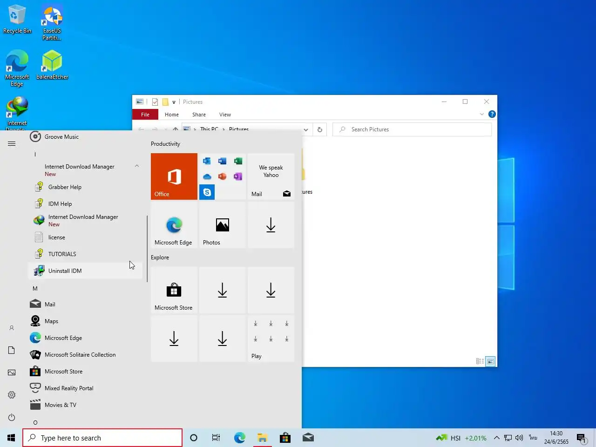Click the Explore group heading
Viewport: 596px width, 447px height.
pos(160,257)
